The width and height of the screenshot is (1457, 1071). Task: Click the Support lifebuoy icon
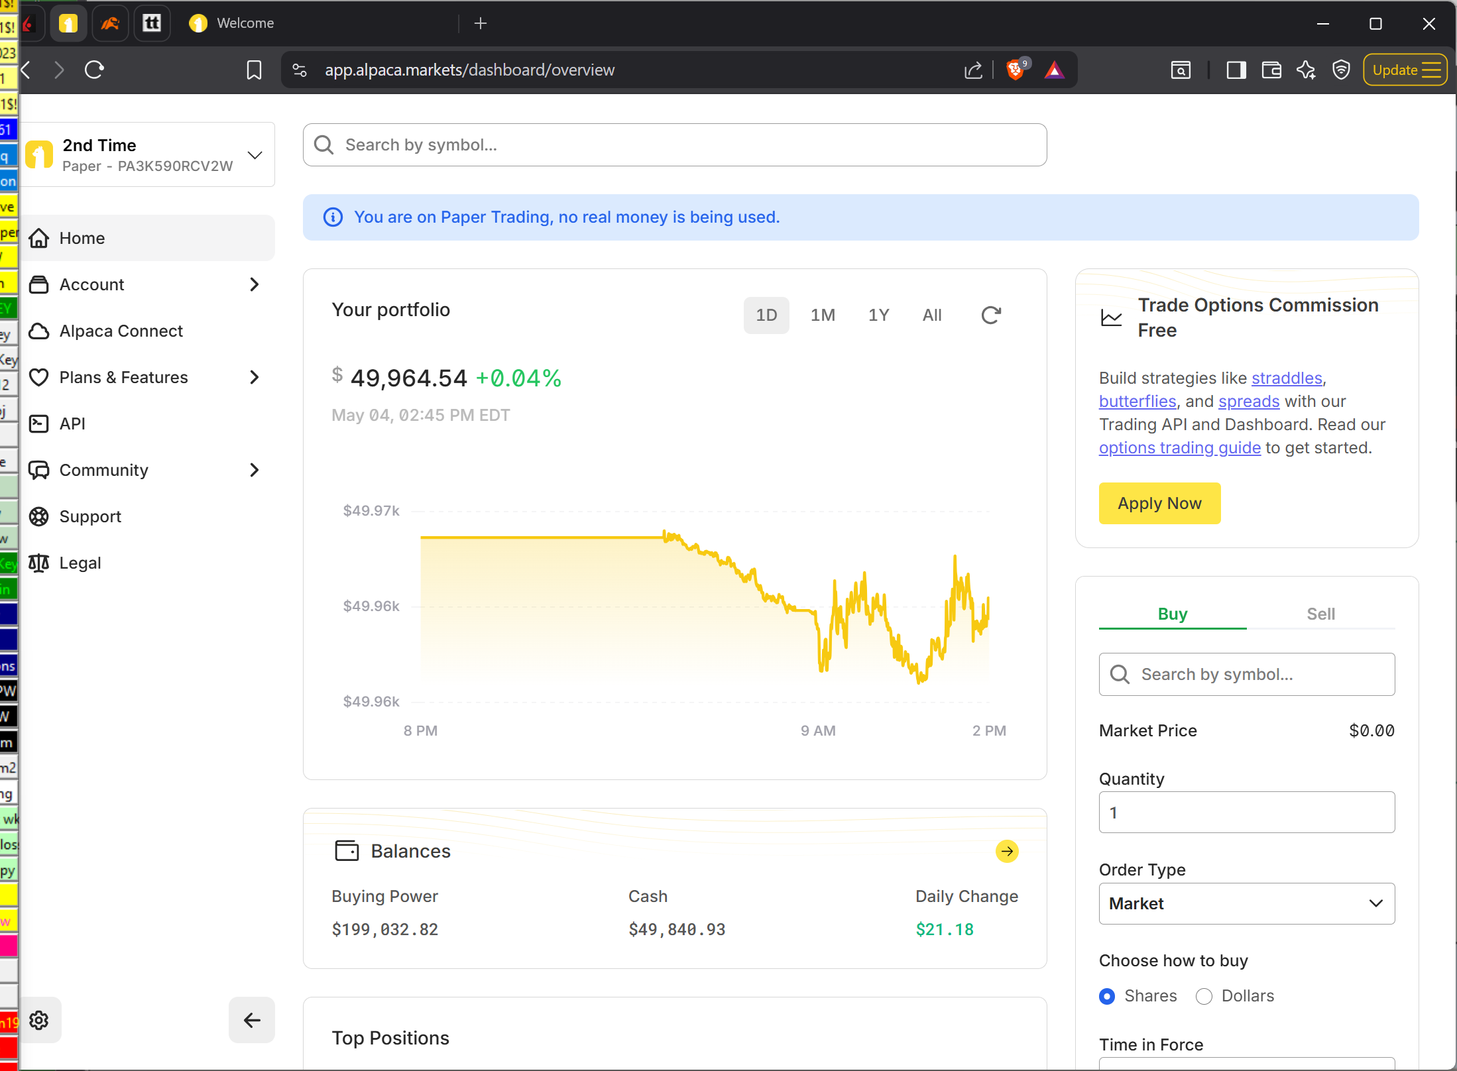pos(39,516)
